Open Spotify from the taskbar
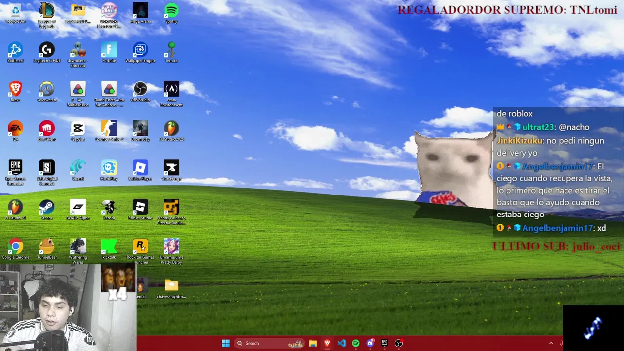The image size is (624, 351). (x=356, y=343)
